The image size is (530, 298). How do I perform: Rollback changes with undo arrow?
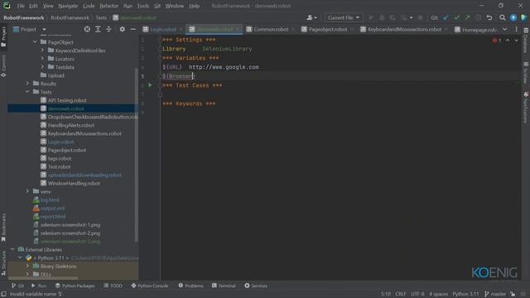489,17
